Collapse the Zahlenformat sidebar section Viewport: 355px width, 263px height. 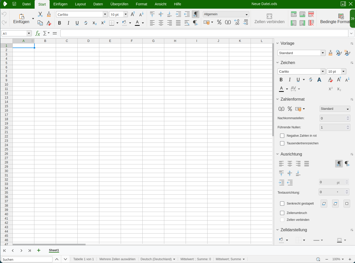coord(278,99)
